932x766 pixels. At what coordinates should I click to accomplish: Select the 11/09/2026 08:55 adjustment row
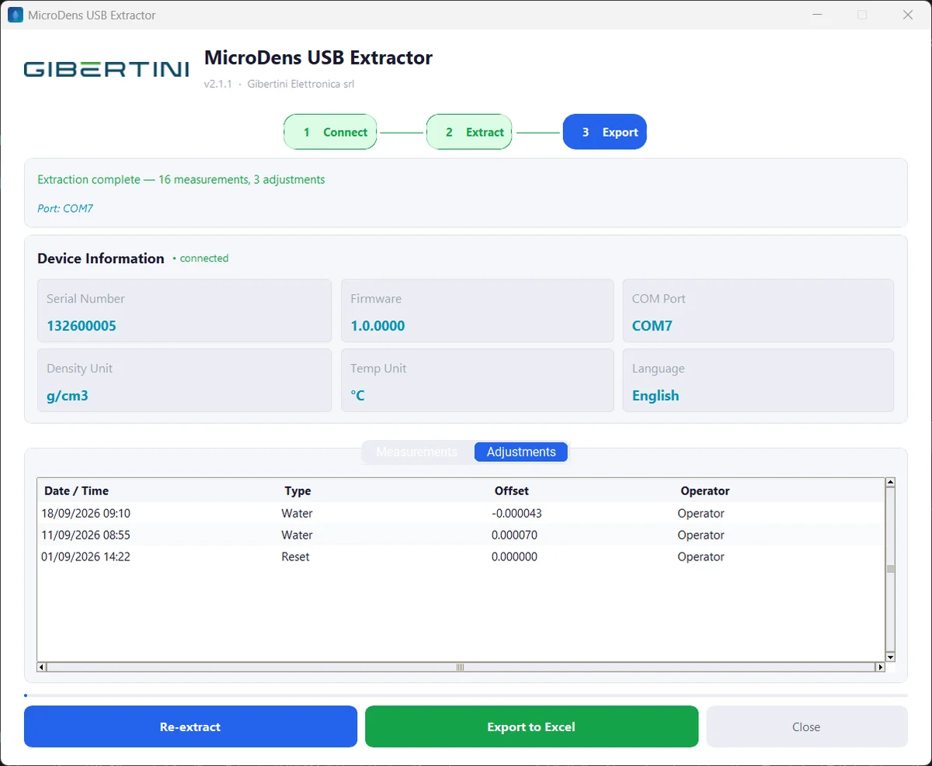click(x=461, y=535)
